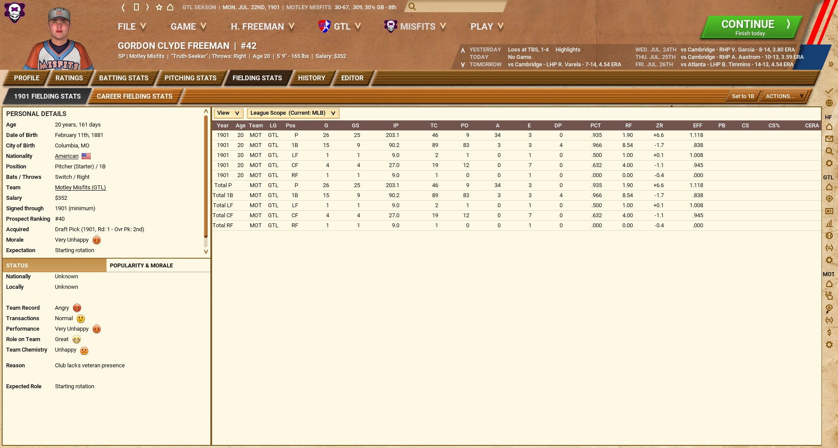Screen dimensions: 838x448
Task: Click the star icon in the top bar
Action: [x=159, y=7]
